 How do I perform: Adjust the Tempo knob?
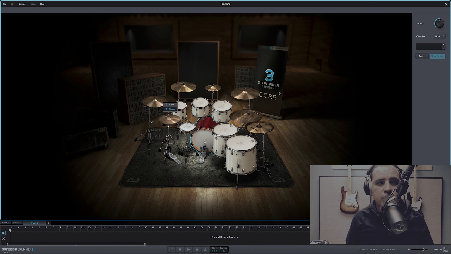tap(439, 23)
